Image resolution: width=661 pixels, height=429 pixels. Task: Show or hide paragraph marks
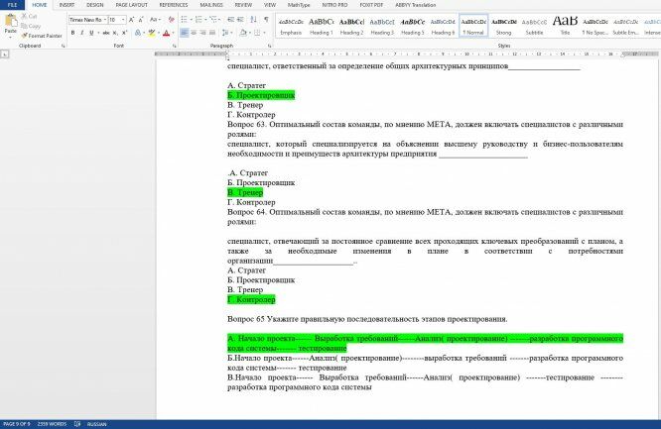pyautogui.click(x=266, y=20)
